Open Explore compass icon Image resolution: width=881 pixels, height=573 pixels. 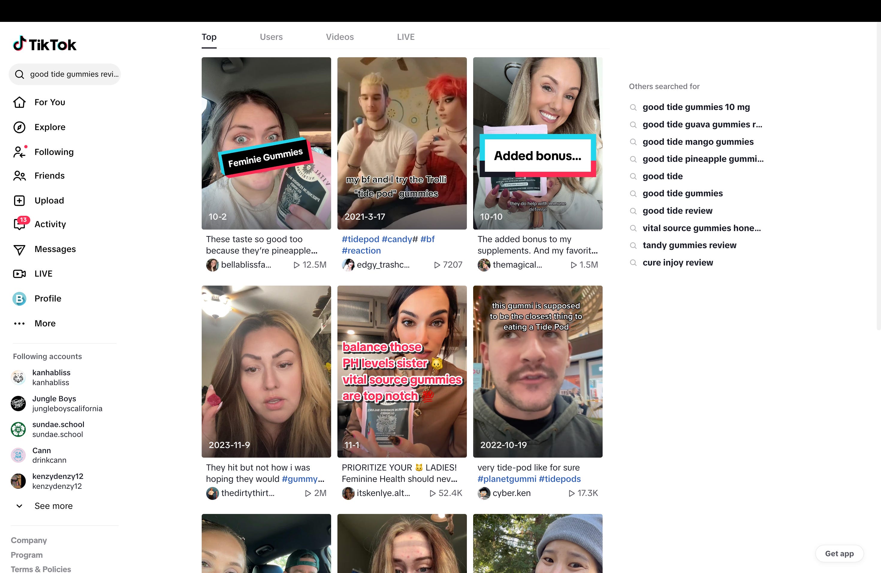point(19,127)
